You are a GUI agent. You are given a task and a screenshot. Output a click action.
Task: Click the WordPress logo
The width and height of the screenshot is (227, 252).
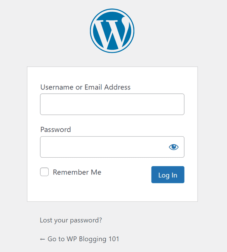tap(112, 31)
